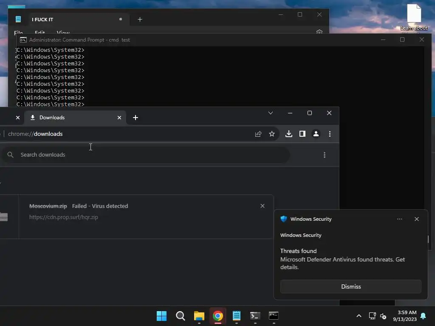Open Notepad File menu
This screenshot has height=326, width=435.
coord(18,32)
